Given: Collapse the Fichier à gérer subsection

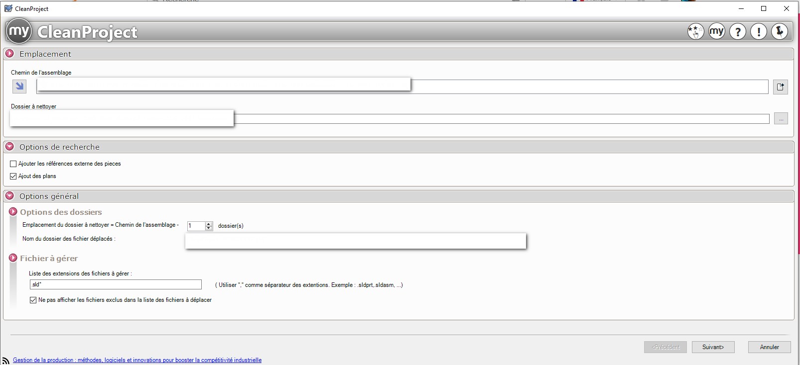Looking at the screenshot, I should pyautogui.click(x=13, y=258).
